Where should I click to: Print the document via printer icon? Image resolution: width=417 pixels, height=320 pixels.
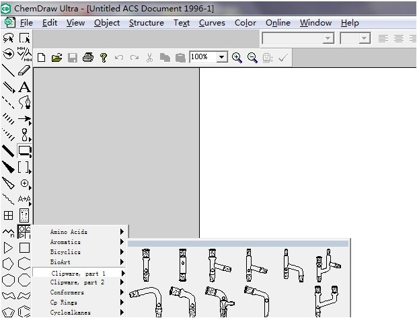88,57
